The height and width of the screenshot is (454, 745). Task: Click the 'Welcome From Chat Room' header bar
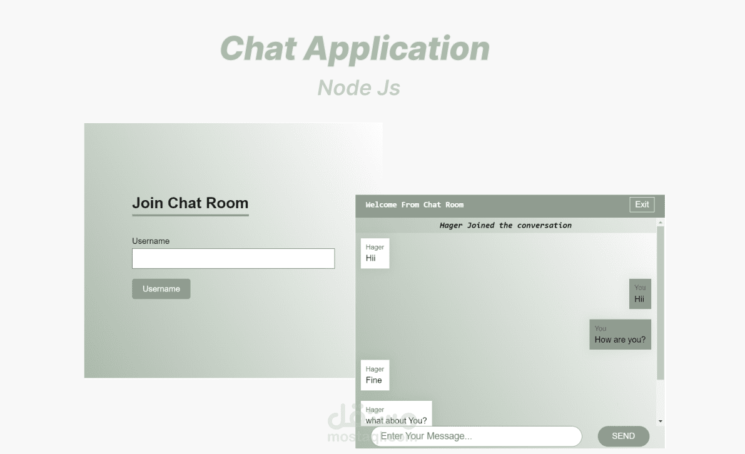click(x=415, y=204)
